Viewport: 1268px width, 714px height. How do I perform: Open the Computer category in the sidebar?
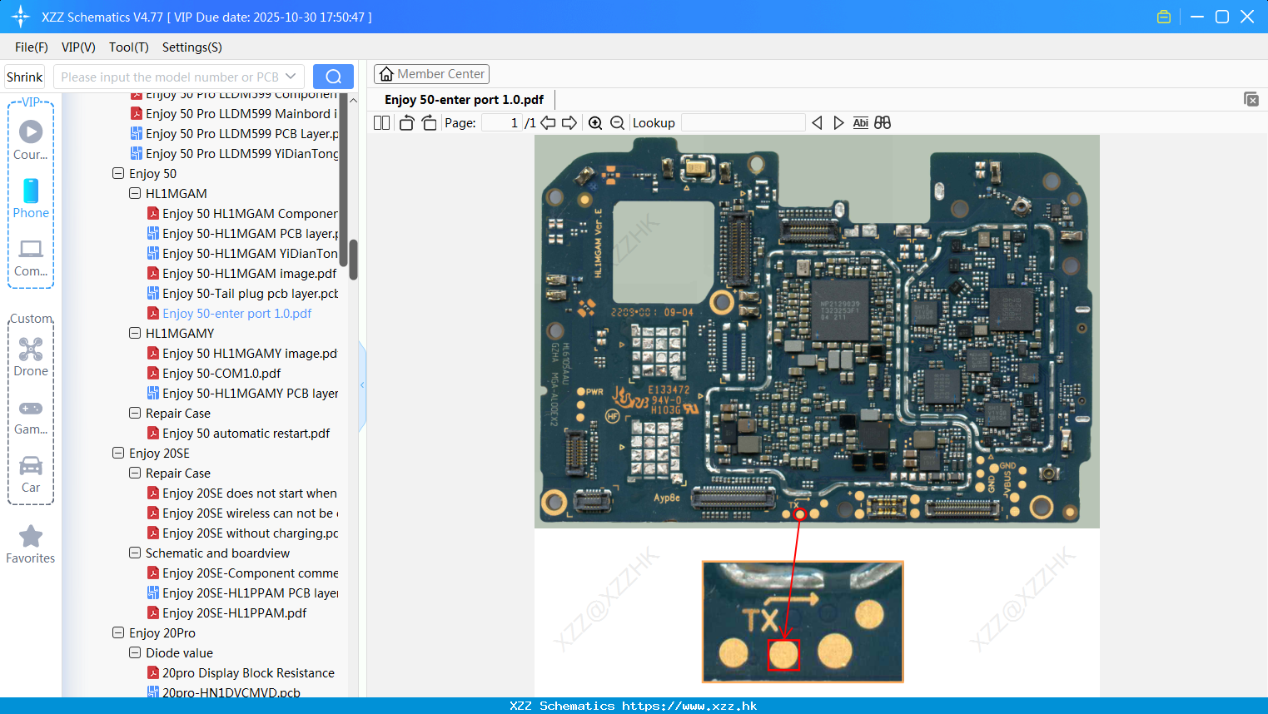(31, 257)
